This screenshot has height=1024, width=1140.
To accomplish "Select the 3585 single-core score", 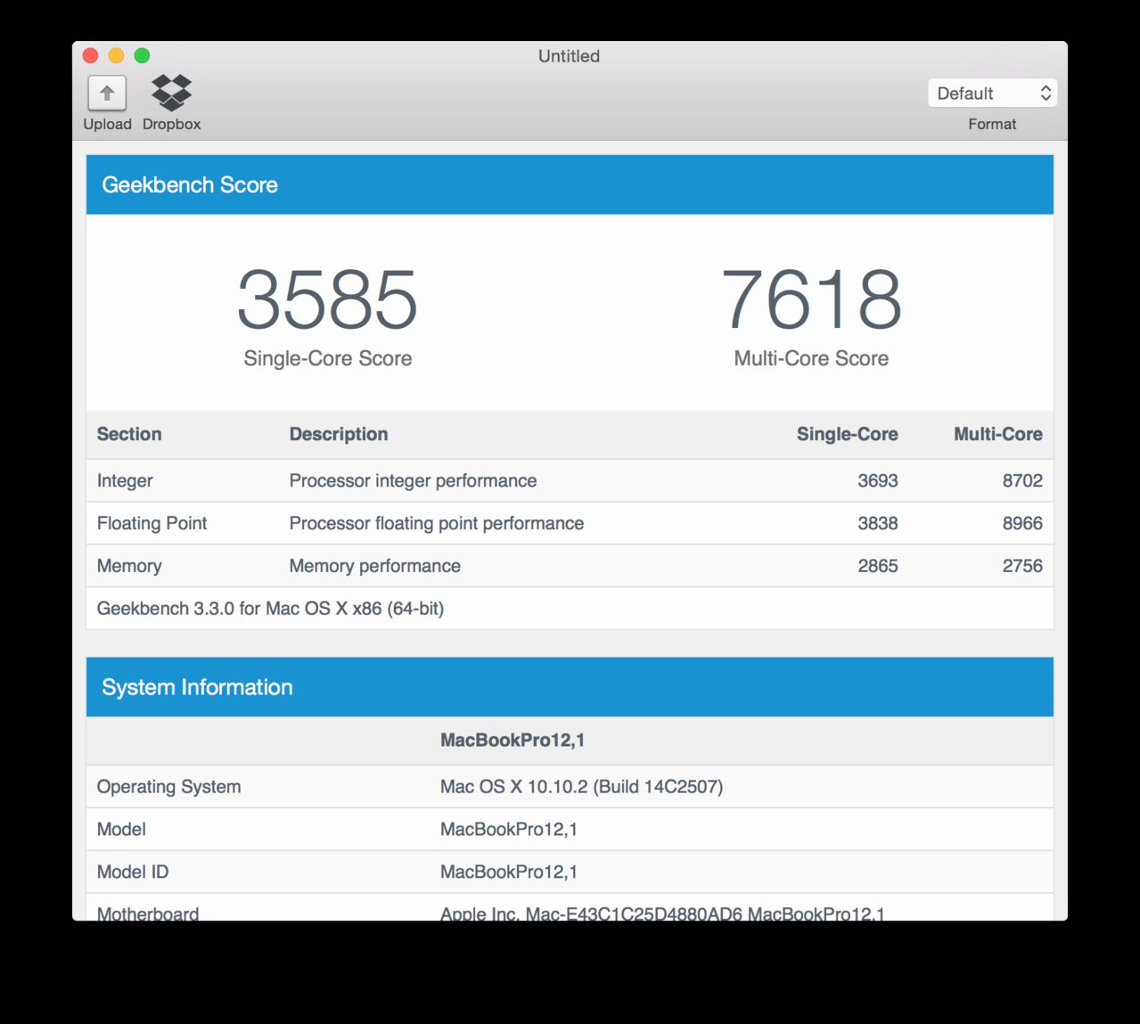I will tap(327, 299).
